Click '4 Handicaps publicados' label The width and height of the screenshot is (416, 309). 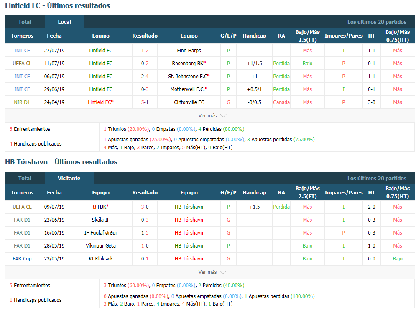coord(36,144)
